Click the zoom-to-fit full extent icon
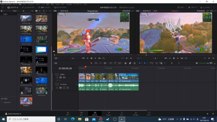This screenshot has width=217, height=122. point(151,63)
